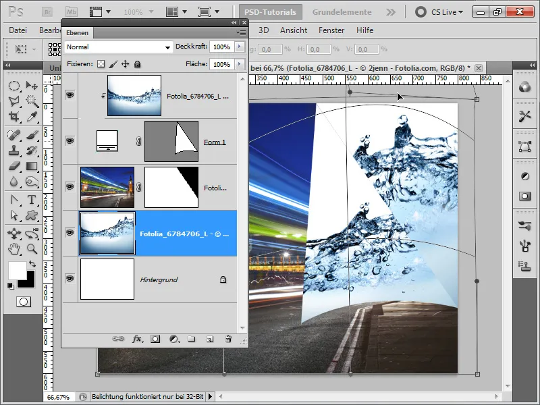Select the Custom Shape tool
The width and height of the screenshot is (540, 405).
tap(32, 215)
